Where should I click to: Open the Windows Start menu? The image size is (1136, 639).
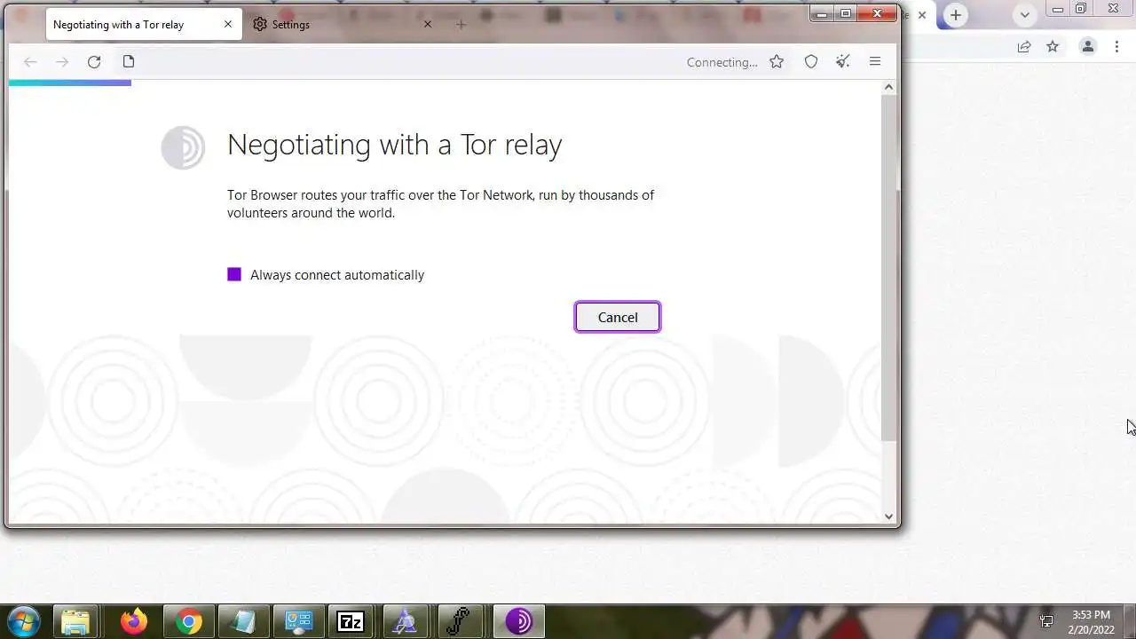click(x=23, y=621)
